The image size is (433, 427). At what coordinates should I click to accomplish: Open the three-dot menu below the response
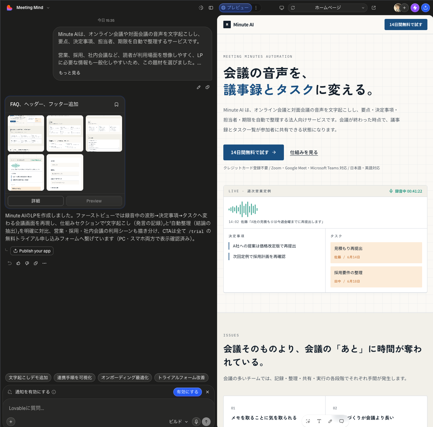point(44,263)
